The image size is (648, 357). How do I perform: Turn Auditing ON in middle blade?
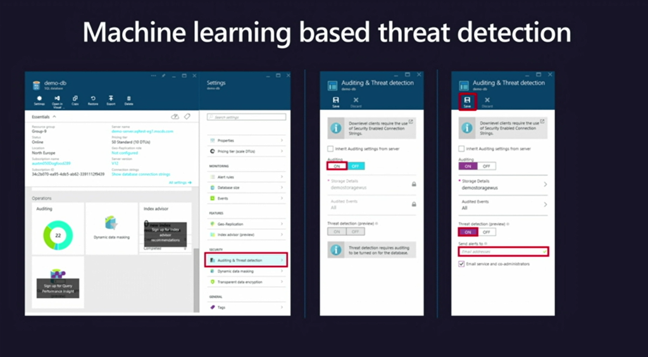337,166
